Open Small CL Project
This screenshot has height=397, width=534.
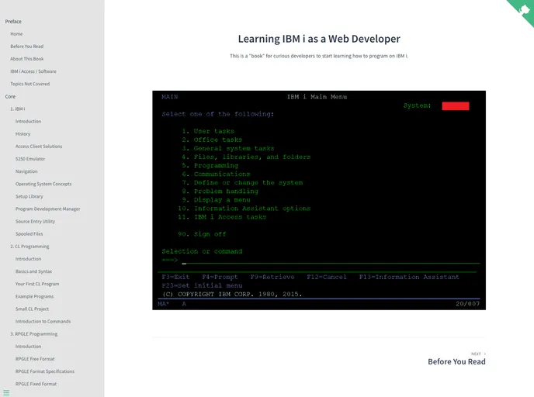click(32, 309)
